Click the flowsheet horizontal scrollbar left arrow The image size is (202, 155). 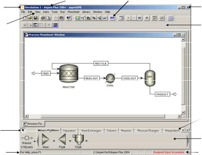pyautogui.click(x=26, y=116)
